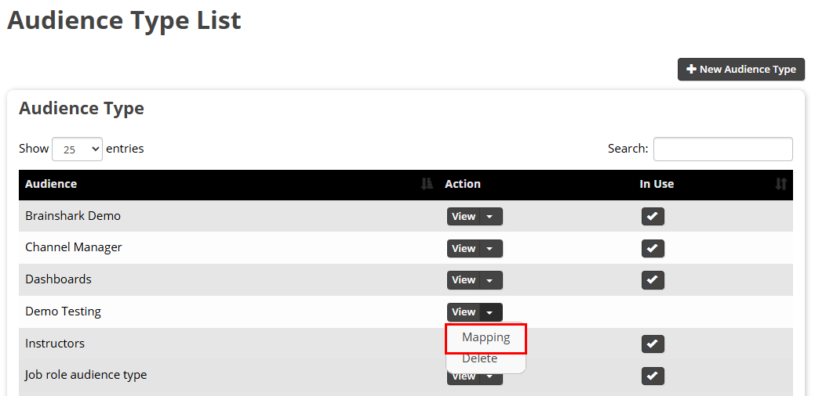The height and width of the screenshot is (396, 815).
Task: Click into the Search input field
Action: (x=722, y=149)
